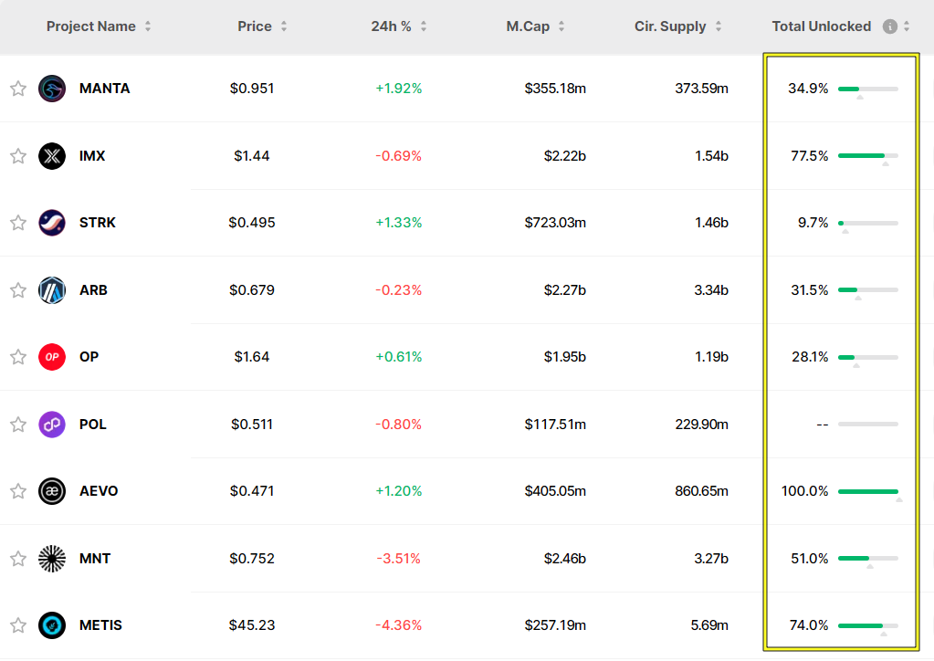
Task: Star METIS as a favorite
Action: click(18, 625)
